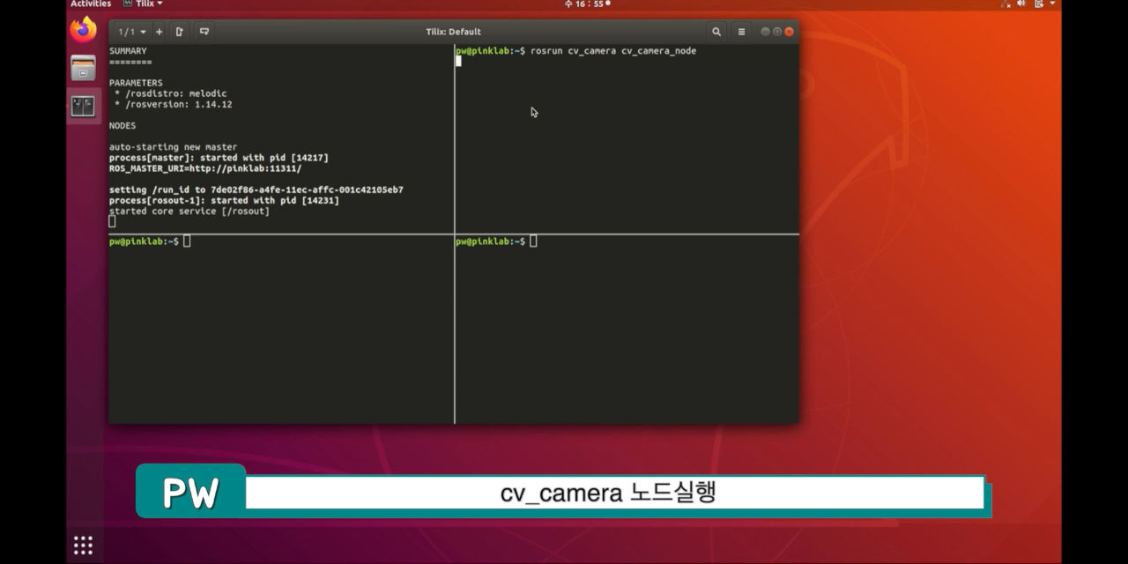The width and height of the screenshot is (1128, 564).
Task: Click the 'started core service [/rosout]' line
Action: (189, 211)
